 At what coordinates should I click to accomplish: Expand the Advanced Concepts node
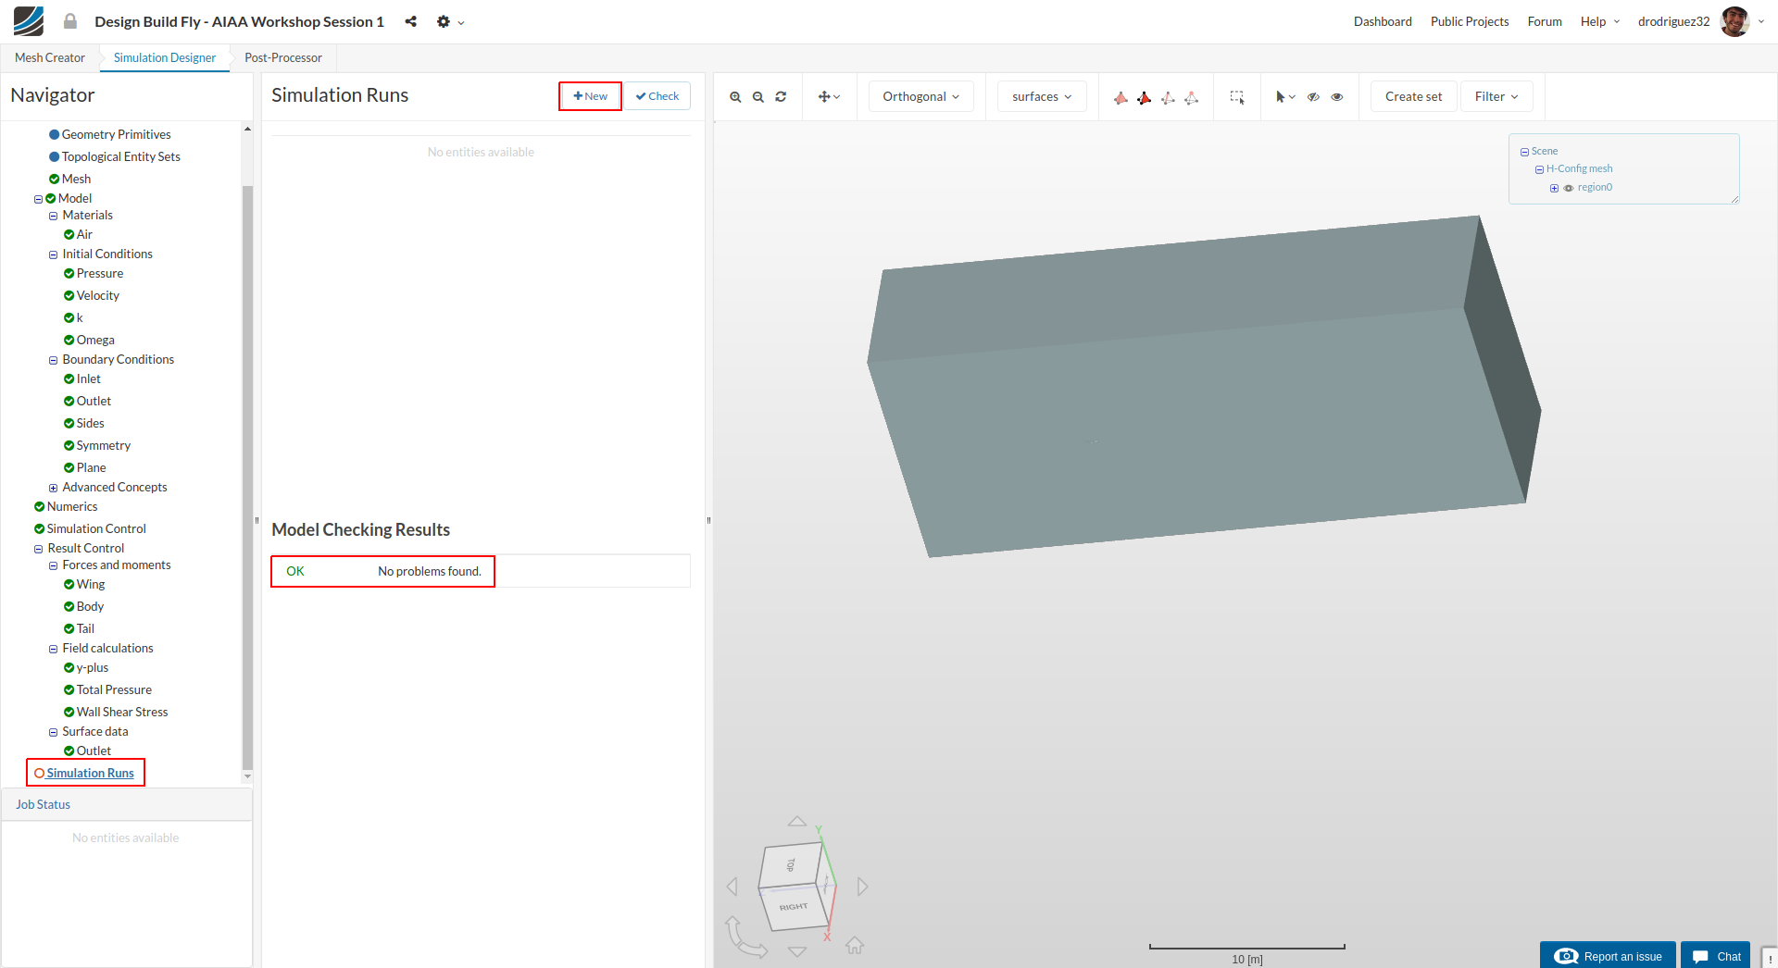(53, 488)
